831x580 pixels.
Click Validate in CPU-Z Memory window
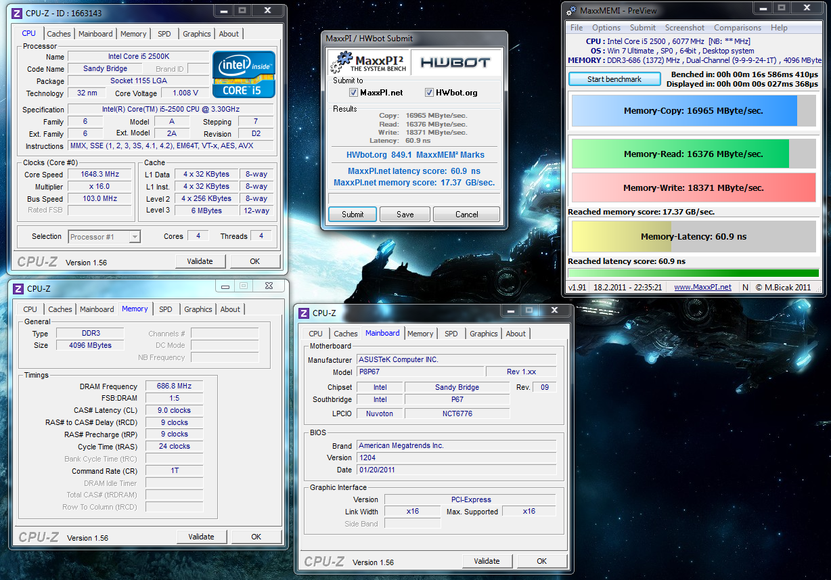pyautogui.click(x=201, y=537)
